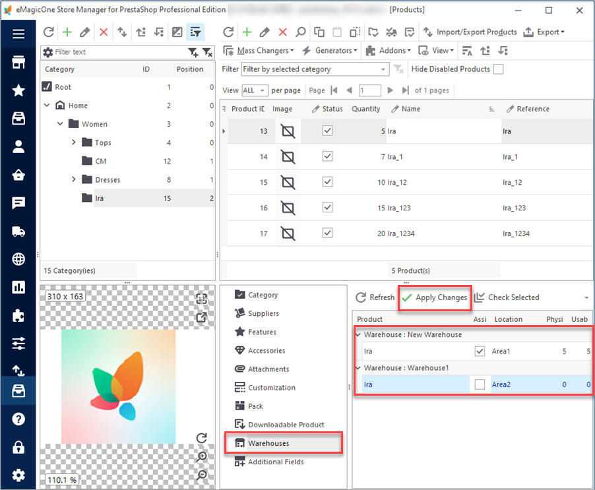Image resolution: width=595 pixels, height=490 pixels.
Task: Delete category with red X icon
Action: point(104,32)
